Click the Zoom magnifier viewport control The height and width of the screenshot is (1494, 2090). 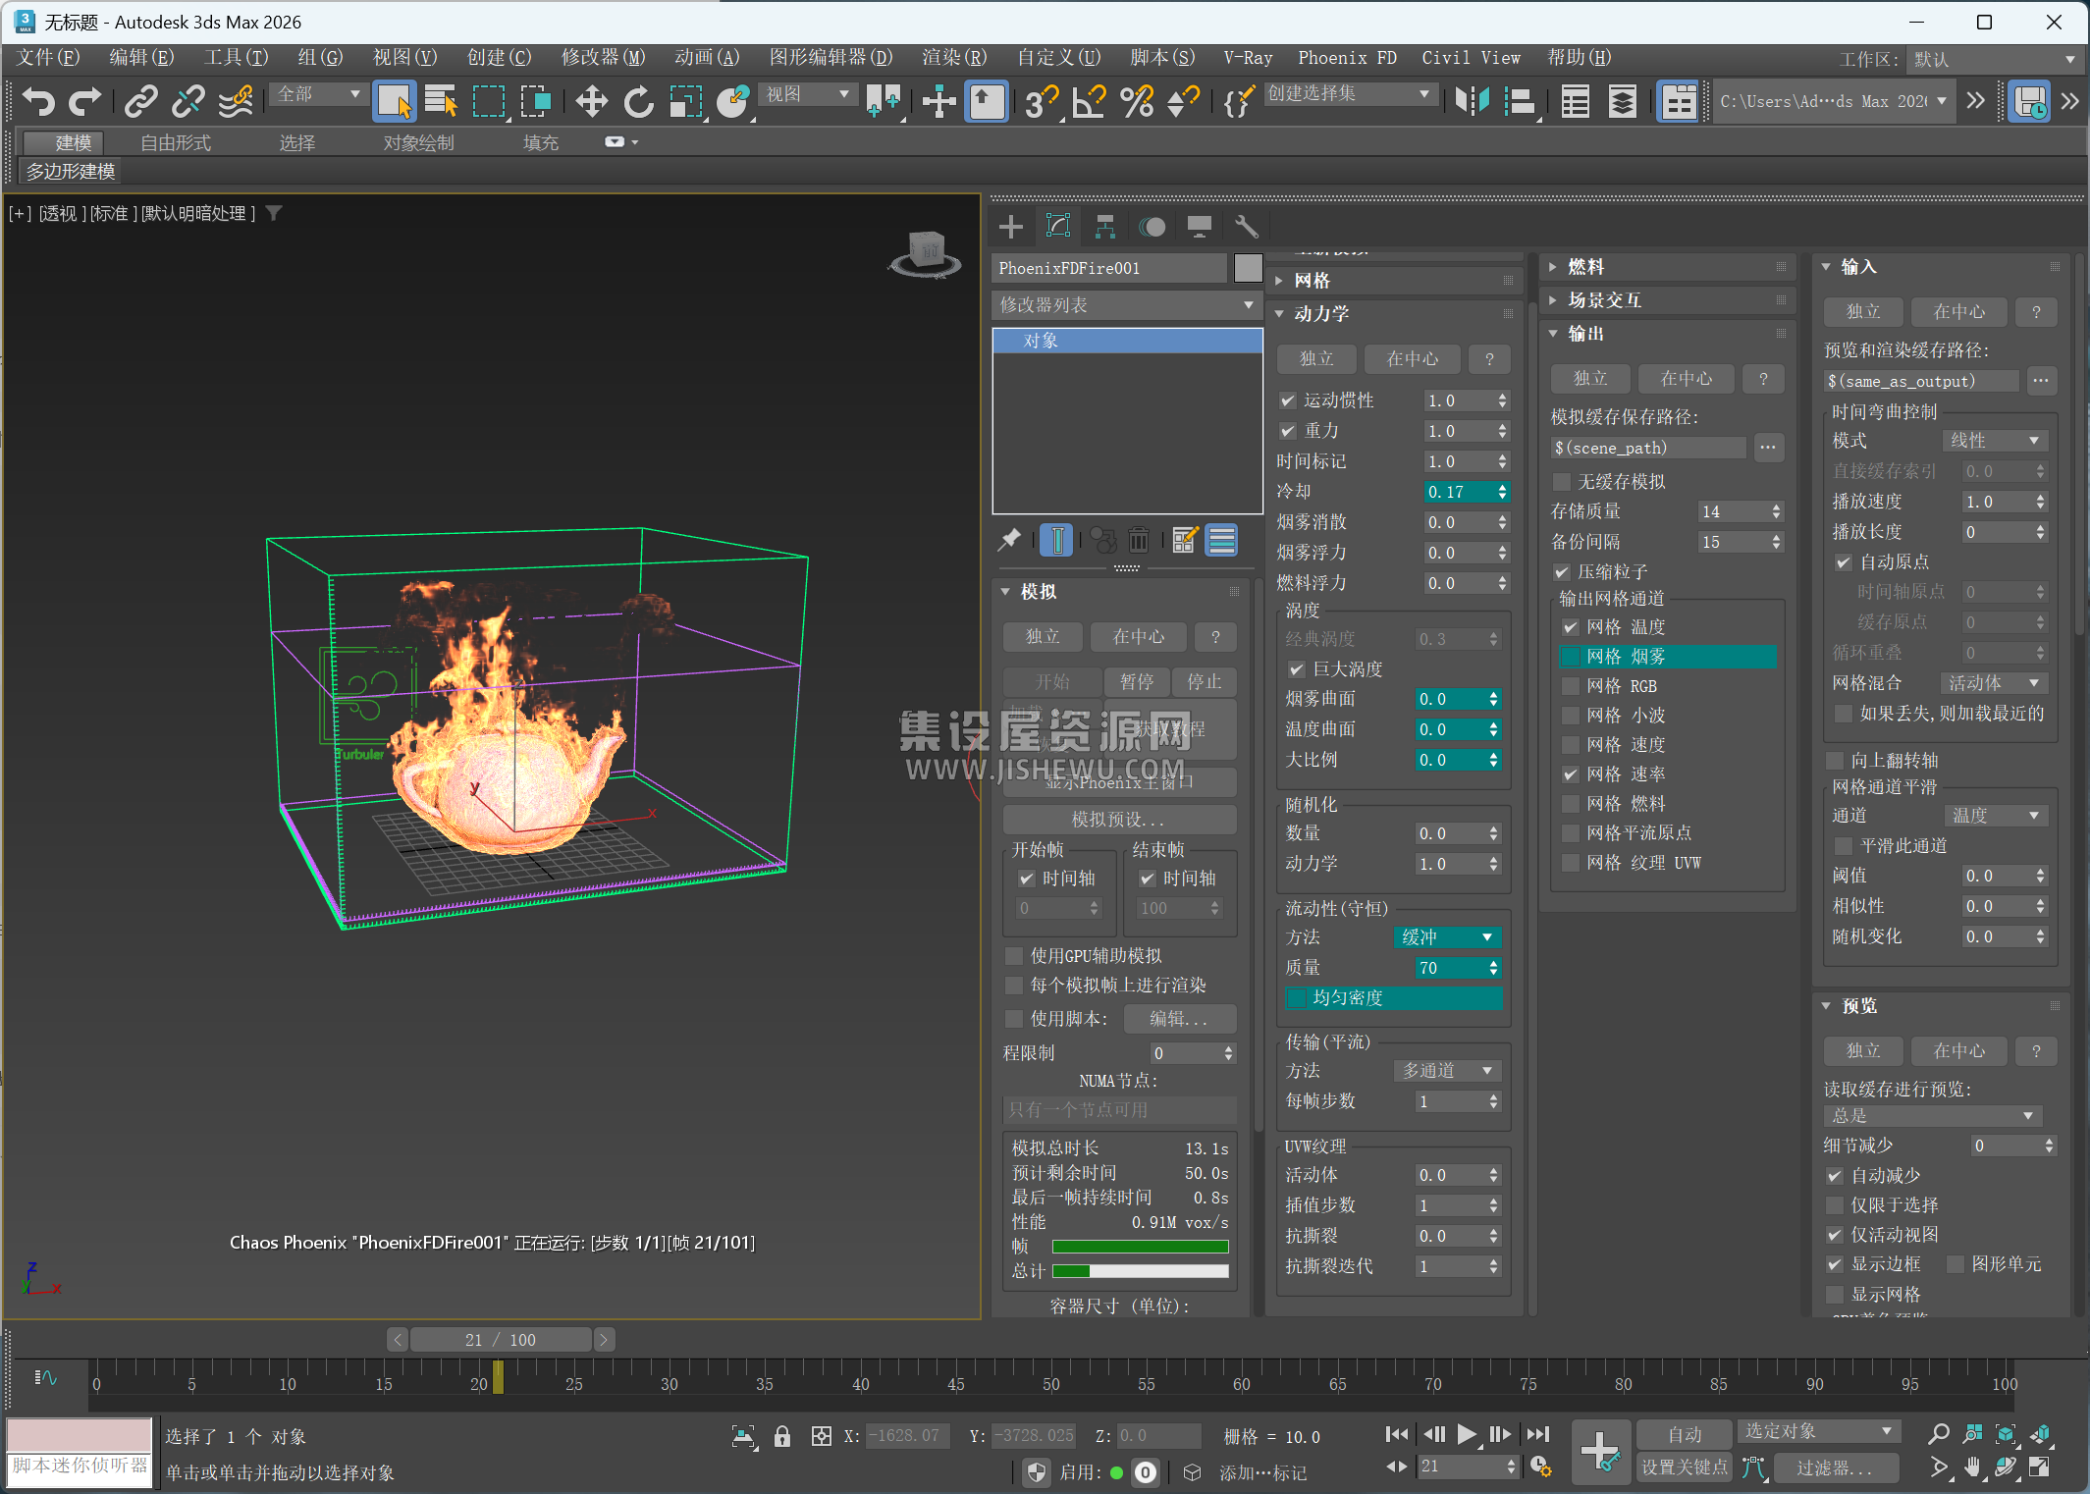[x=1938, y=1435]
